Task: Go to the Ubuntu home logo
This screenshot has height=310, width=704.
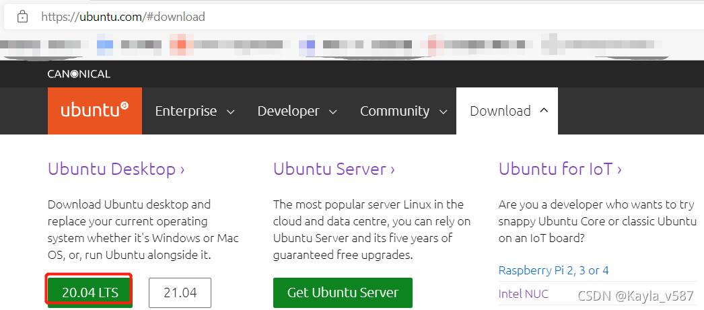Action: pyautogui.click(x=95, y=110)
